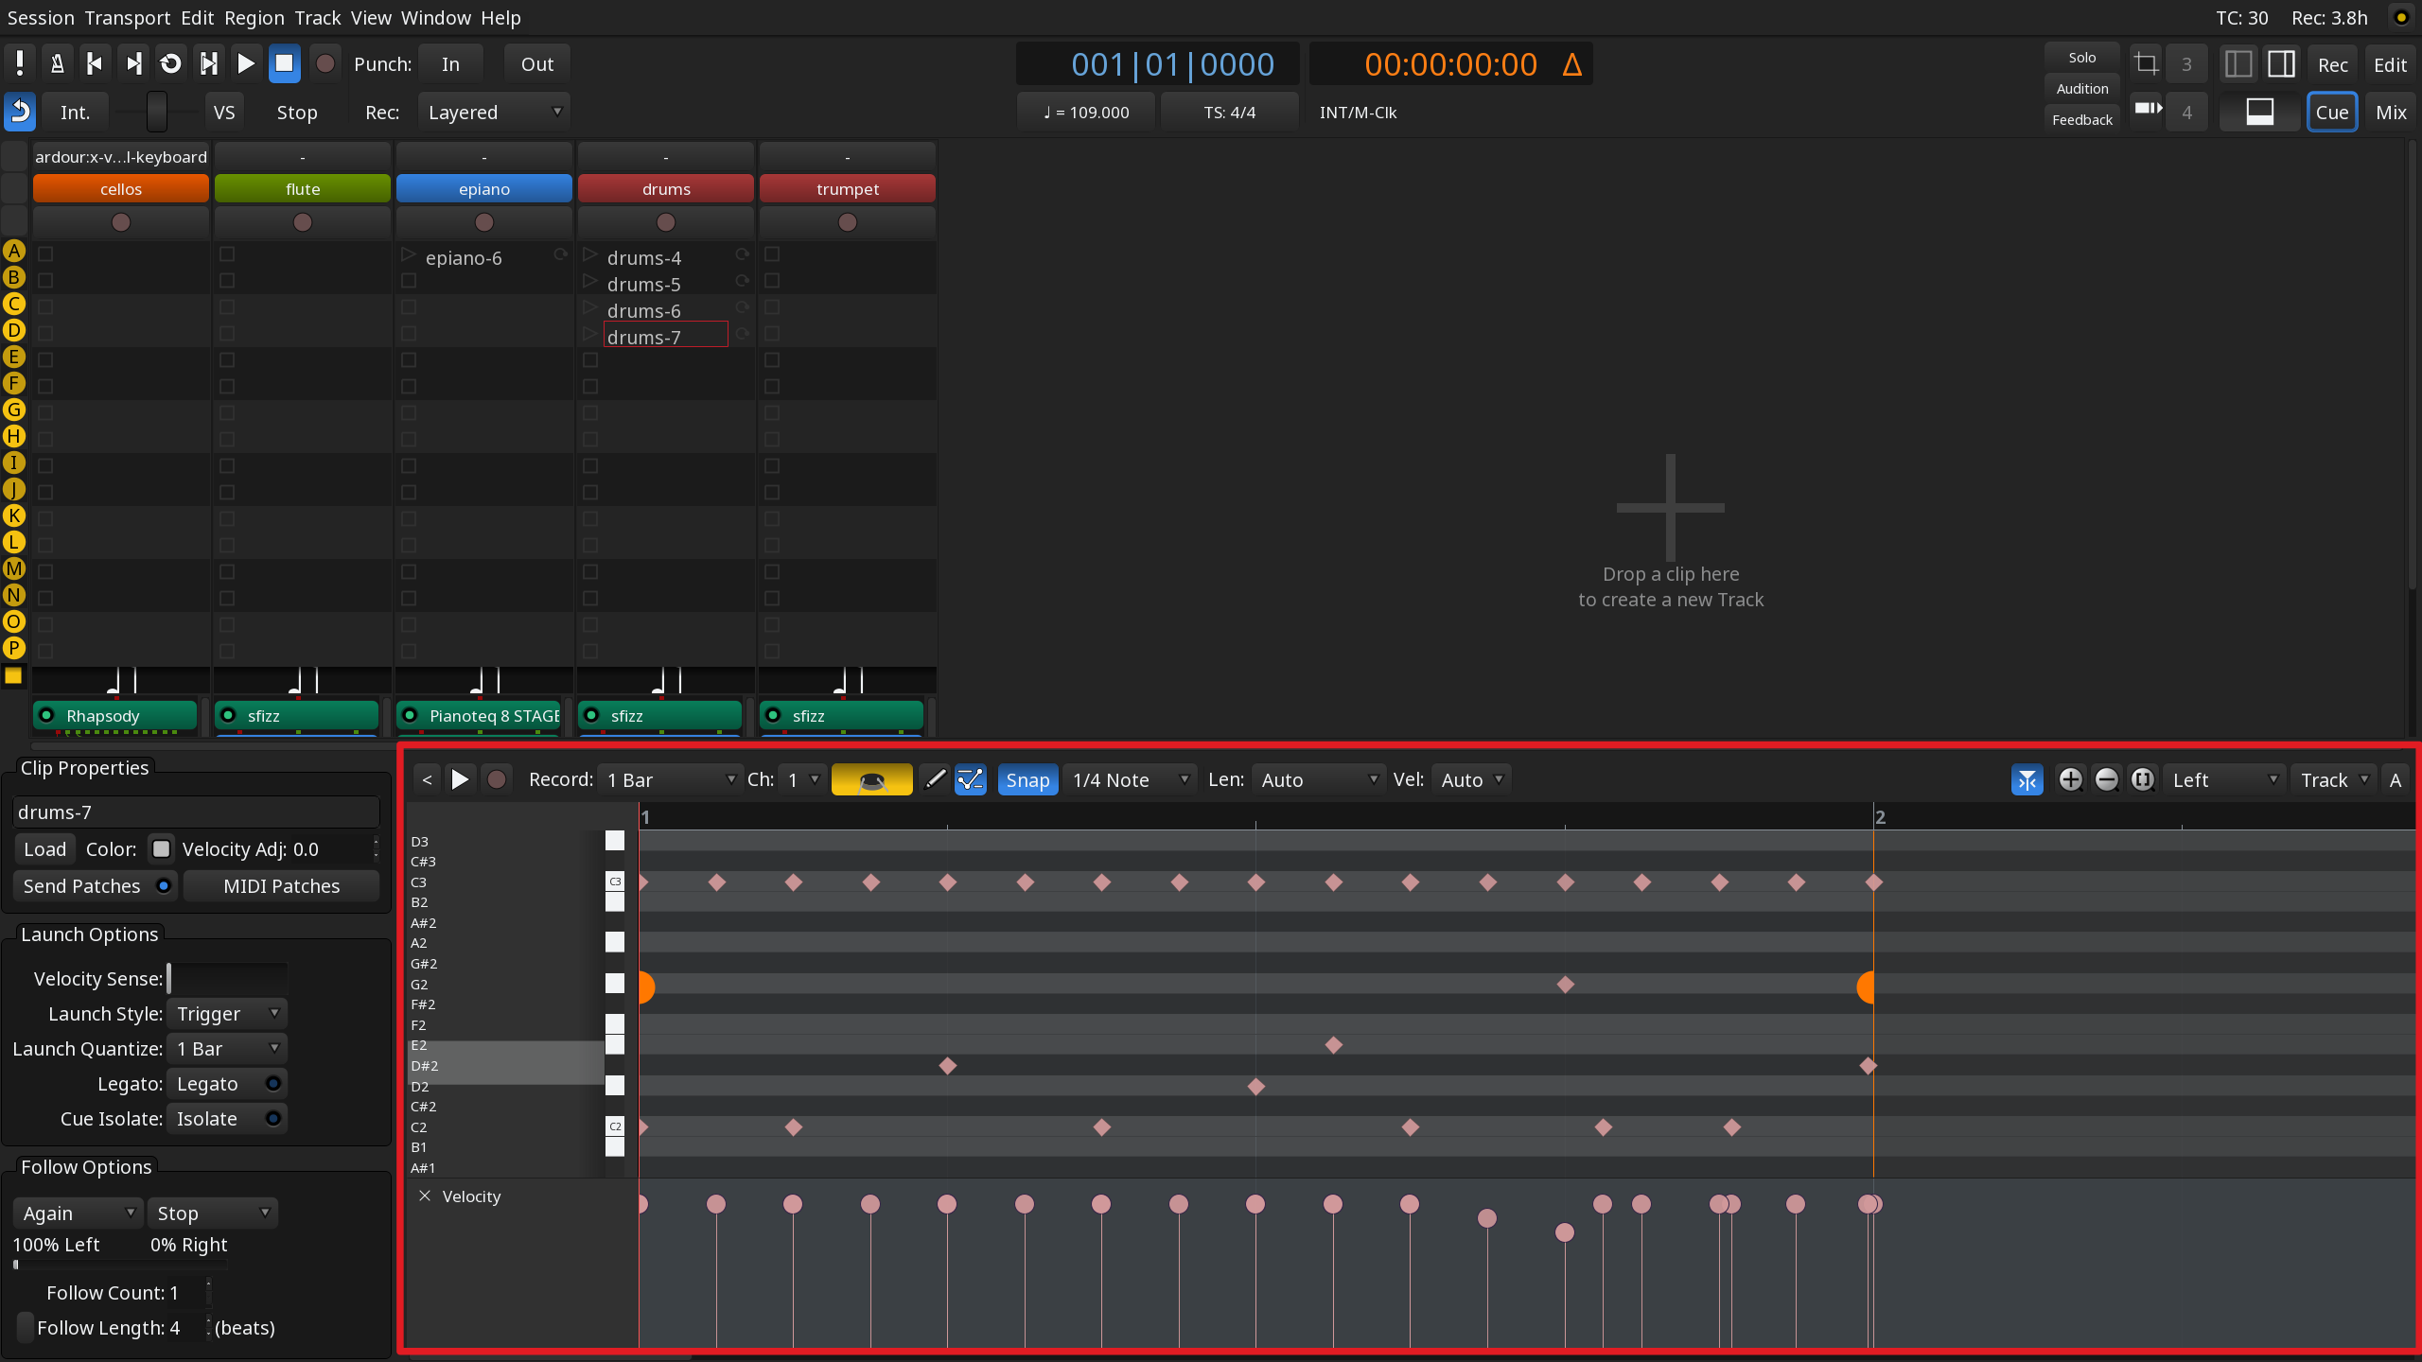Screen dimensions: 2422x1362
Task: Click the play range icon
Action: (x=208, y=63)
